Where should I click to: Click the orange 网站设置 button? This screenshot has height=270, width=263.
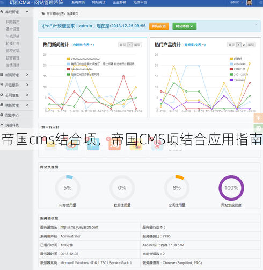pyautogui.click(x=159, y=26)
